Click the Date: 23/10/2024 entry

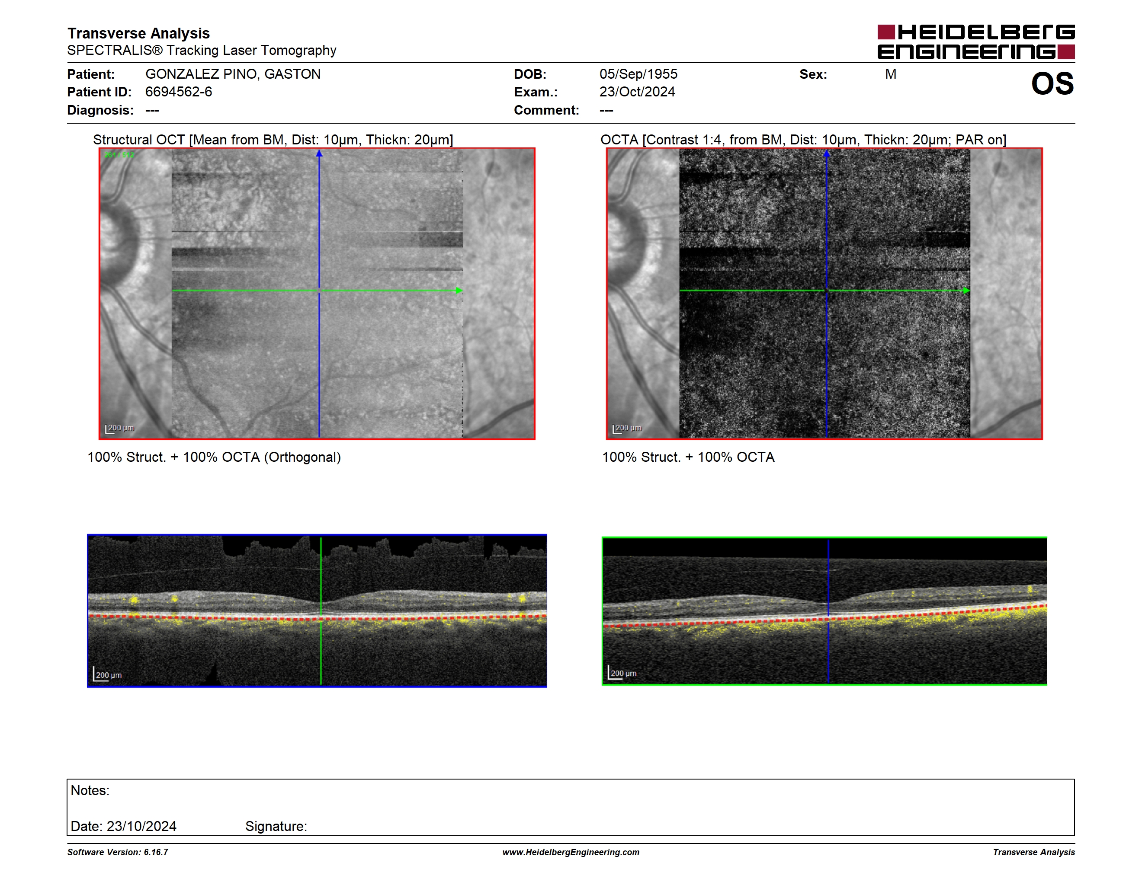click(123, 826)
